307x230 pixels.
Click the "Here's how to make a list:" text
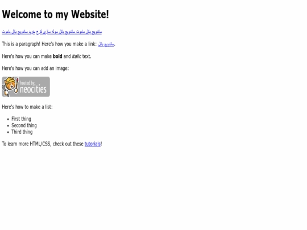pyautogui.click(x=27, y=107)
